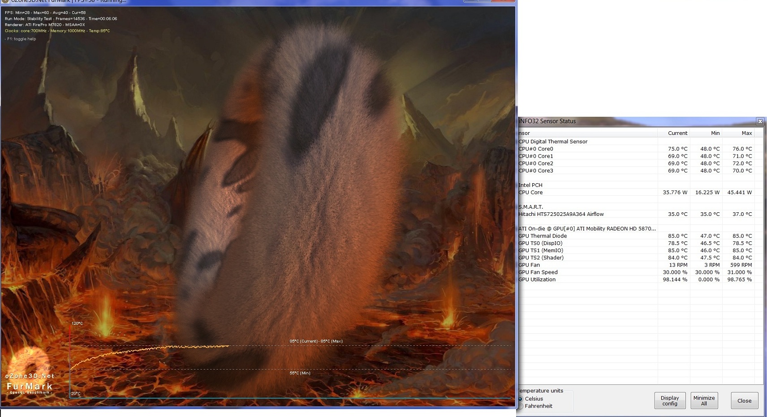Select the GPU Utilization row label
Viewport: 767px width, 417px height.
point(537,279)
